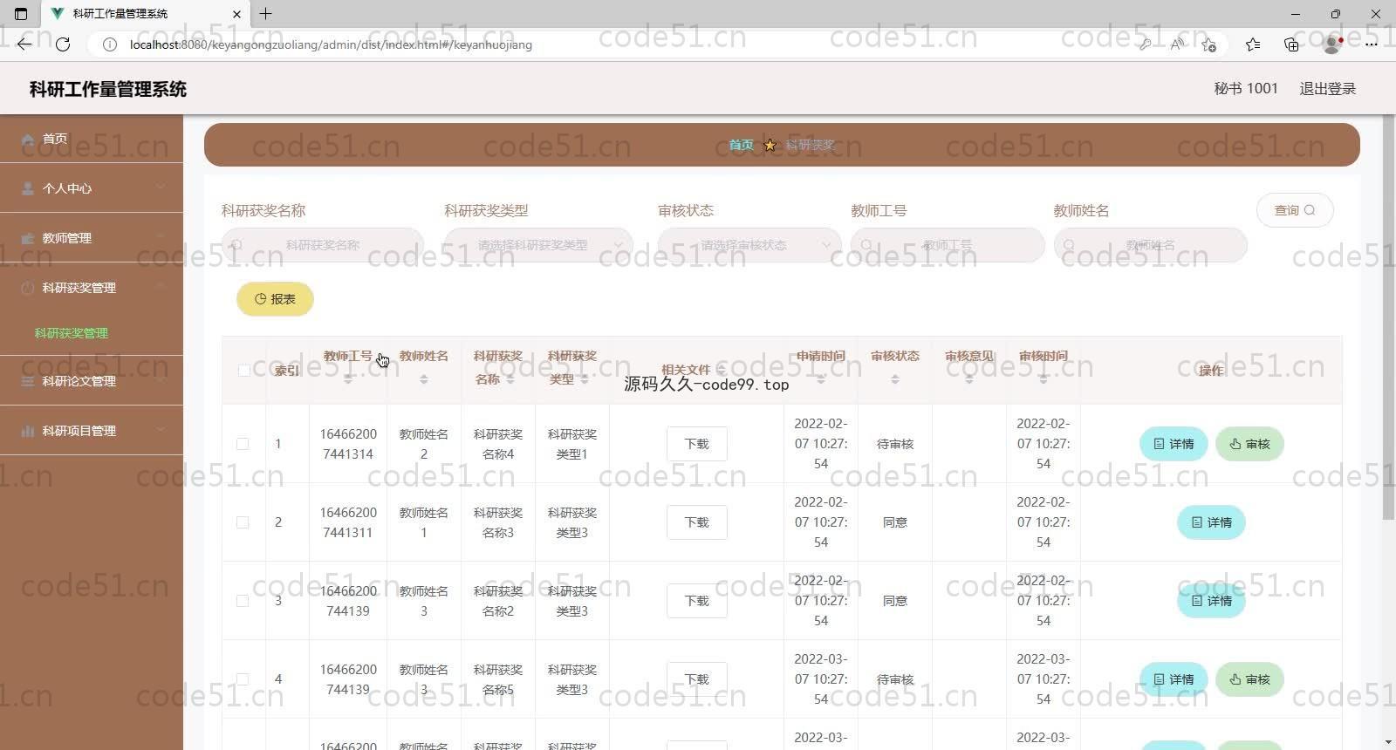Viewport: 1396px width, 750px height.
Task: Click the 查询 search button
Action: pyautogui.click(x=1295, y=210)
